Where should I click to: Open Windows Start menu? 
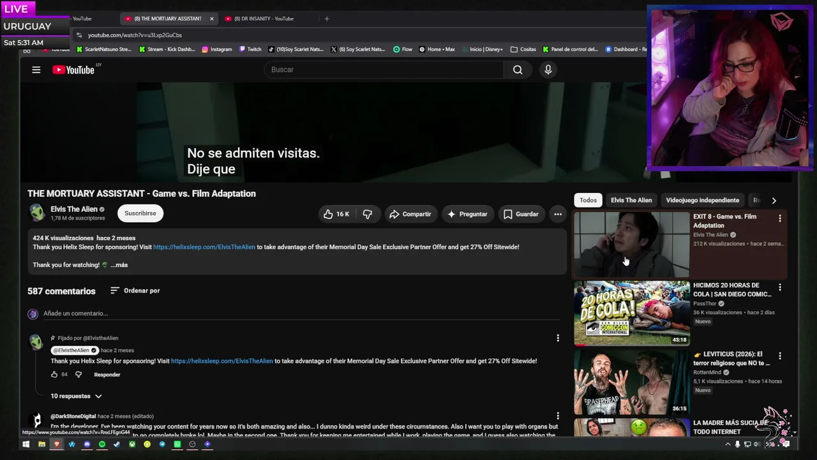point(26,444)
